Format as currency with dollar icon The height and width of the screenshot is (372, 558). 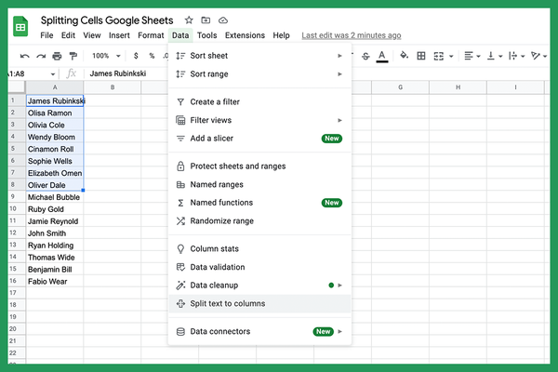tap(136, 56)
